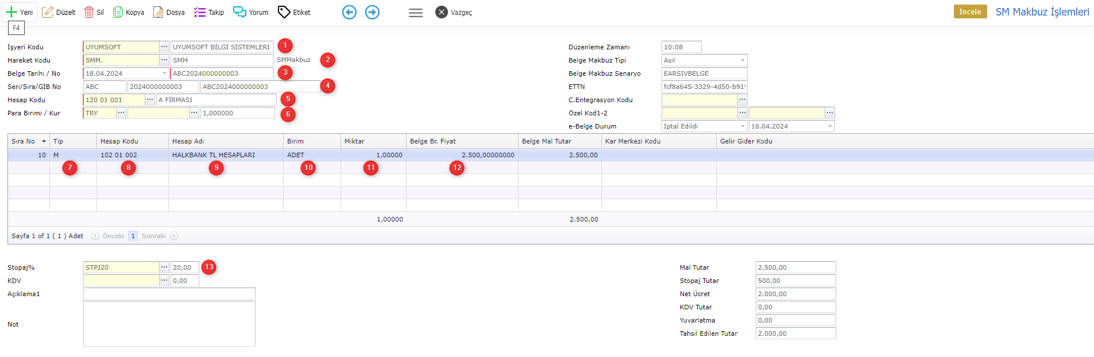Open lookup for İşyeri Kodu field
1094x357 pixels.
point(164,46)
